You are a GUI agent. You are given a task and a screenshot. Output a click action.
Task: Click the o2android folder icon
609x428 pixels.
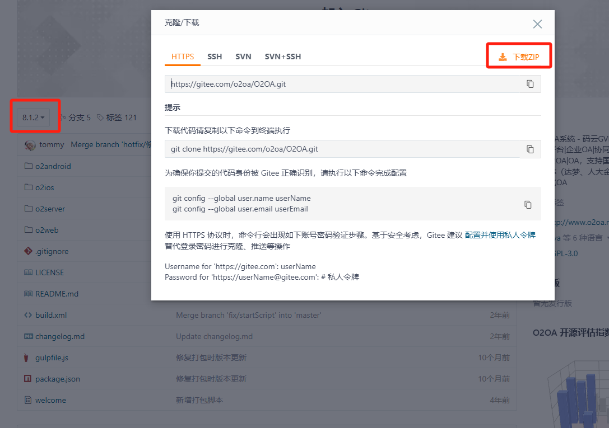(29, 166)
